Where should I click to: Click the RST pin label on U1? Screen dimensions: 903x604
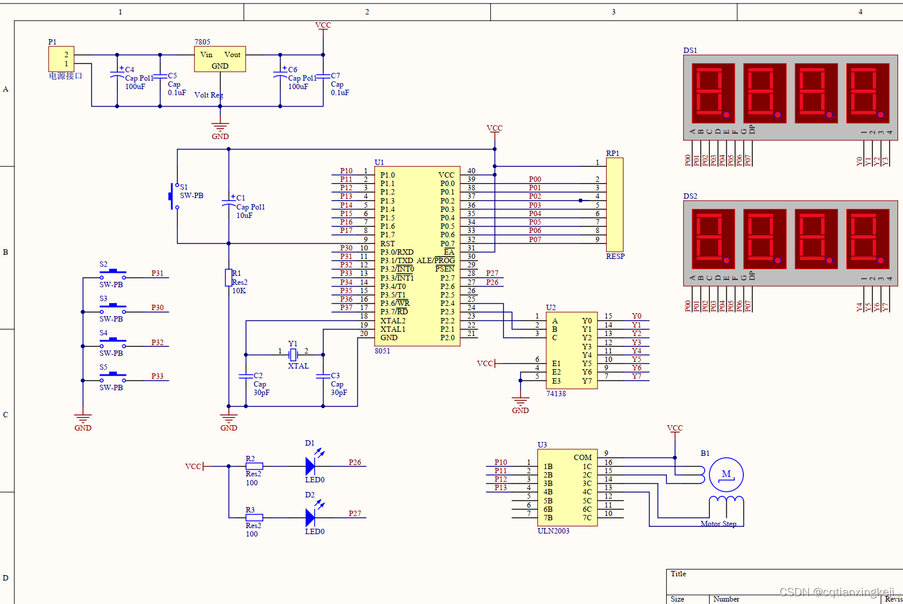point(387,244)
